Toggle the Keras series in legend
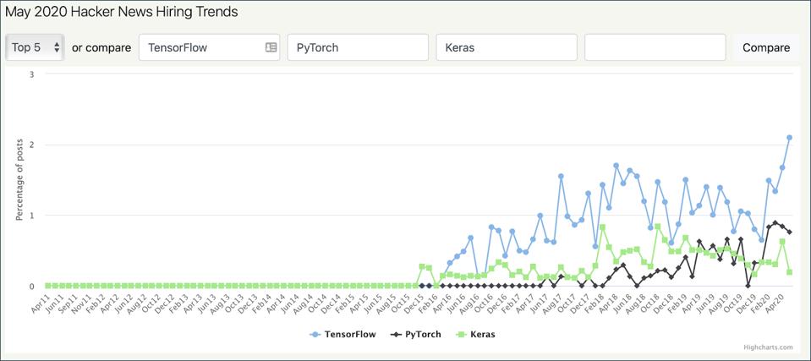The height and width of the screenshot is (361, 811). (x=481, y=335)
